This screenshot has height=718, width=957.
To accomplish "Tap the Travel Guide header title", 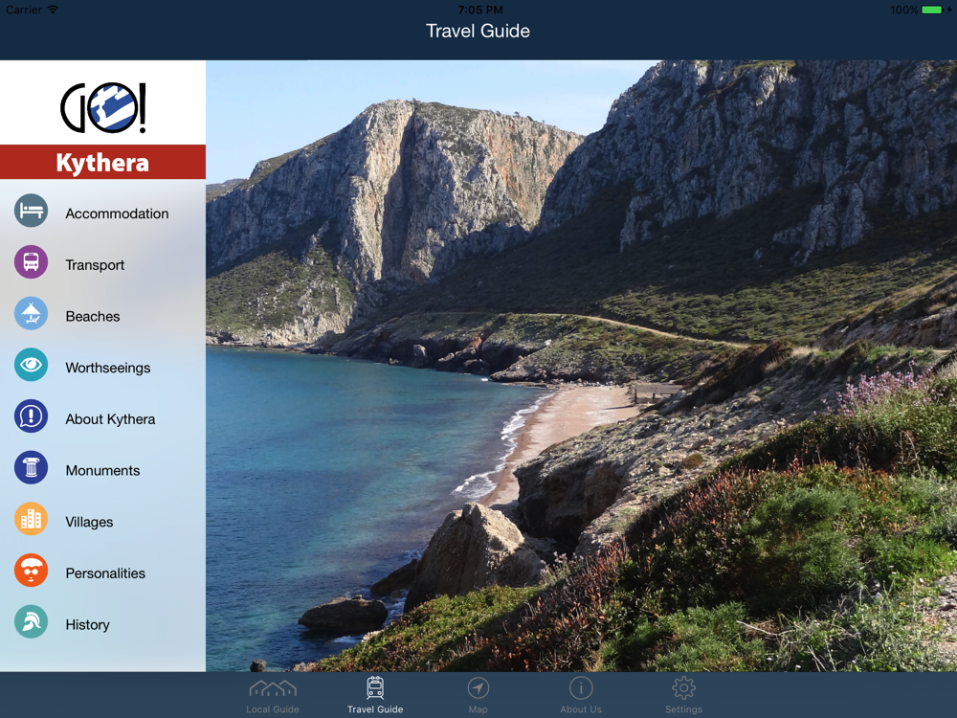I will click(x=478, y=32).
